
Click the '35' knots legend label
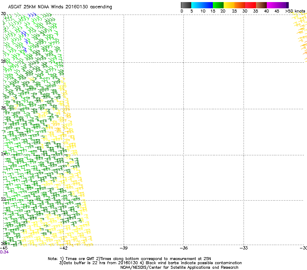(256, 11)
